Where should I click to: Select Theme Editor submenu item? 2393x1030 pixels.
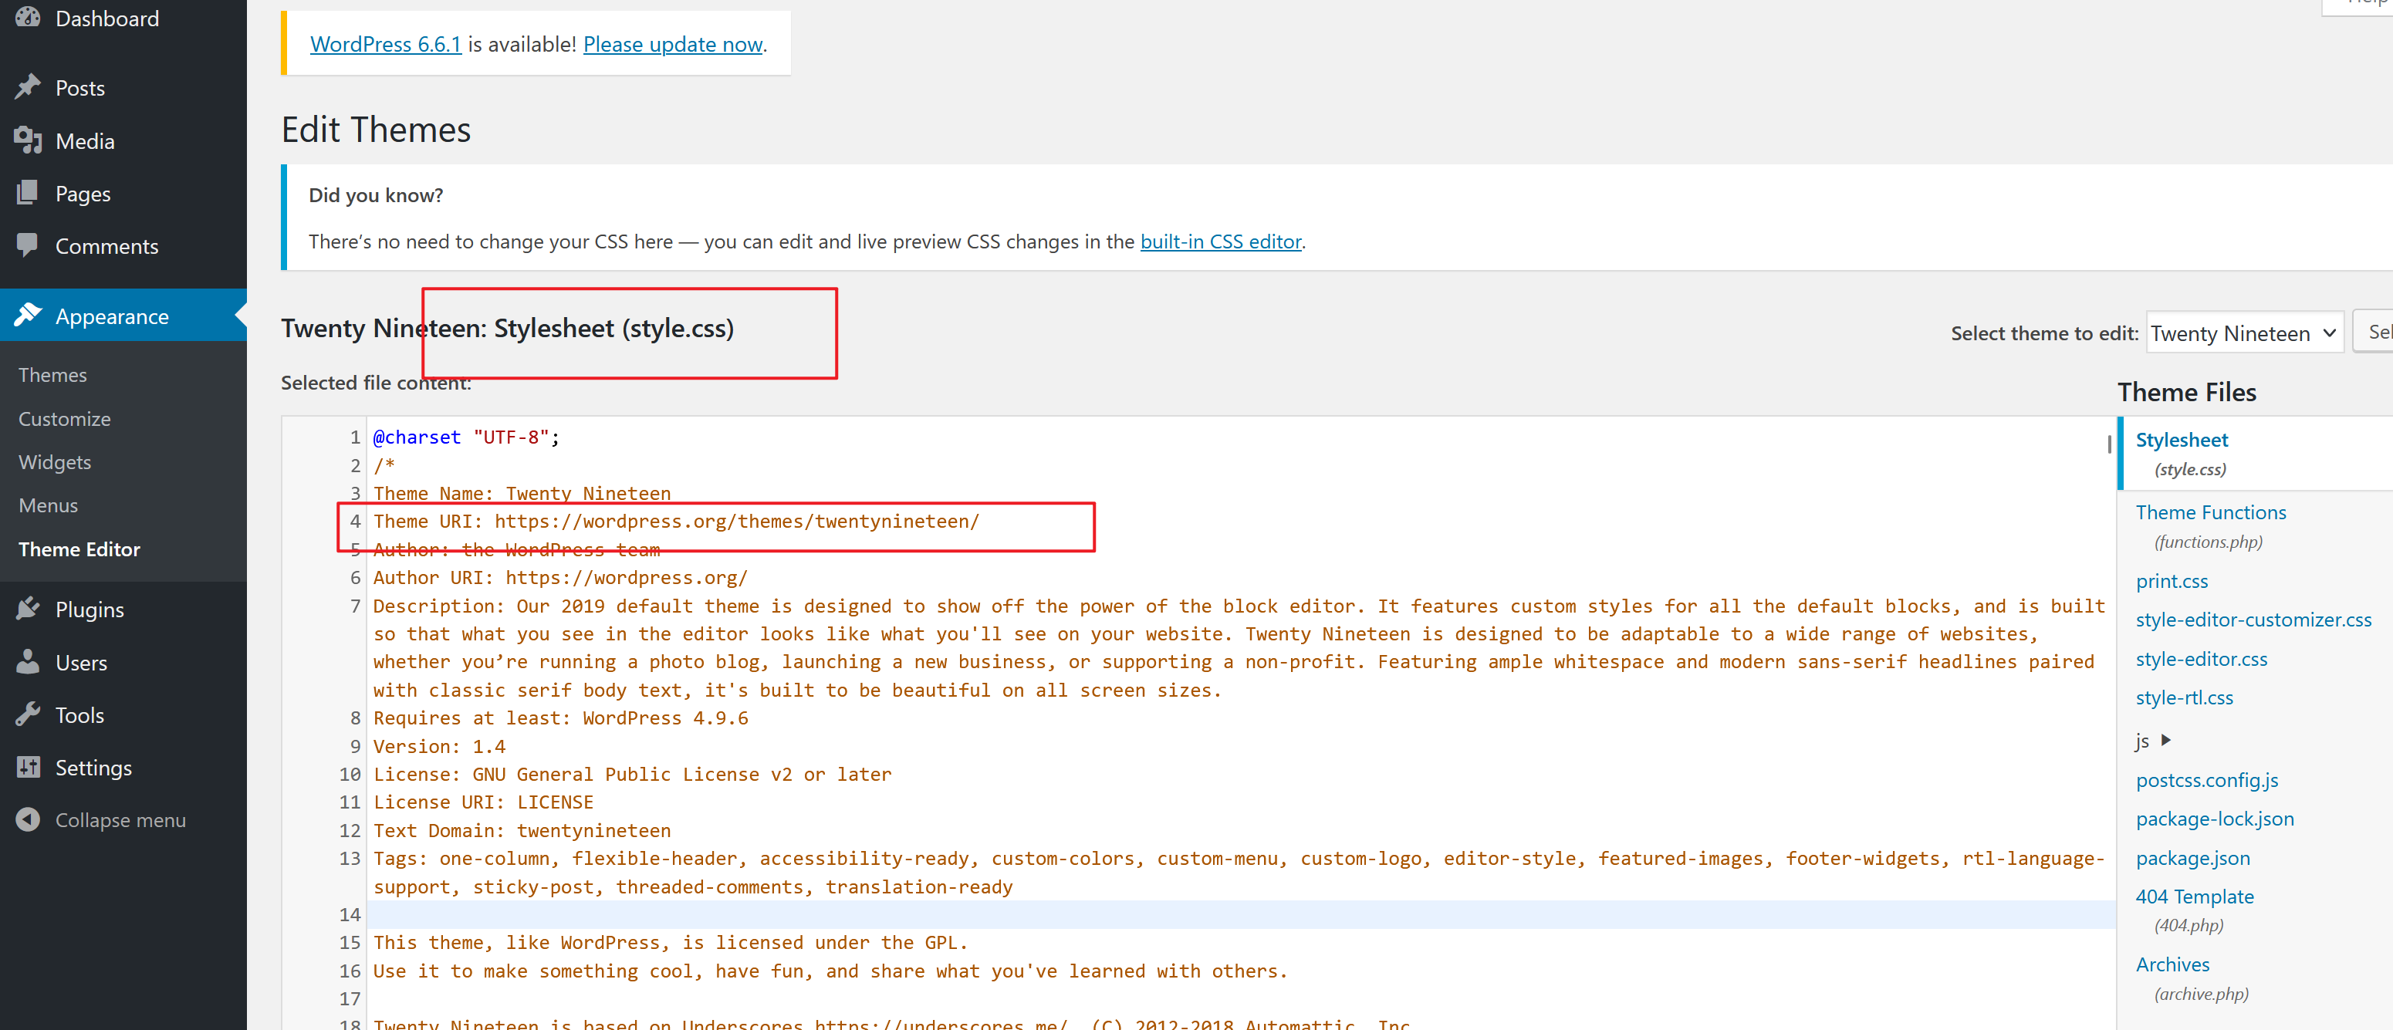click(79, 549)
